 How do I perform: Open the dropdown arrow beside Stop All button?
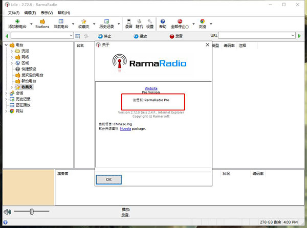(x=193, y=24)
